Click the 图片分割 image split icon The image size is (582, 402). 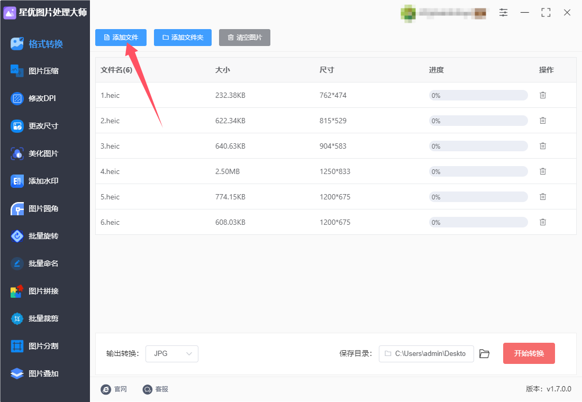17,346
